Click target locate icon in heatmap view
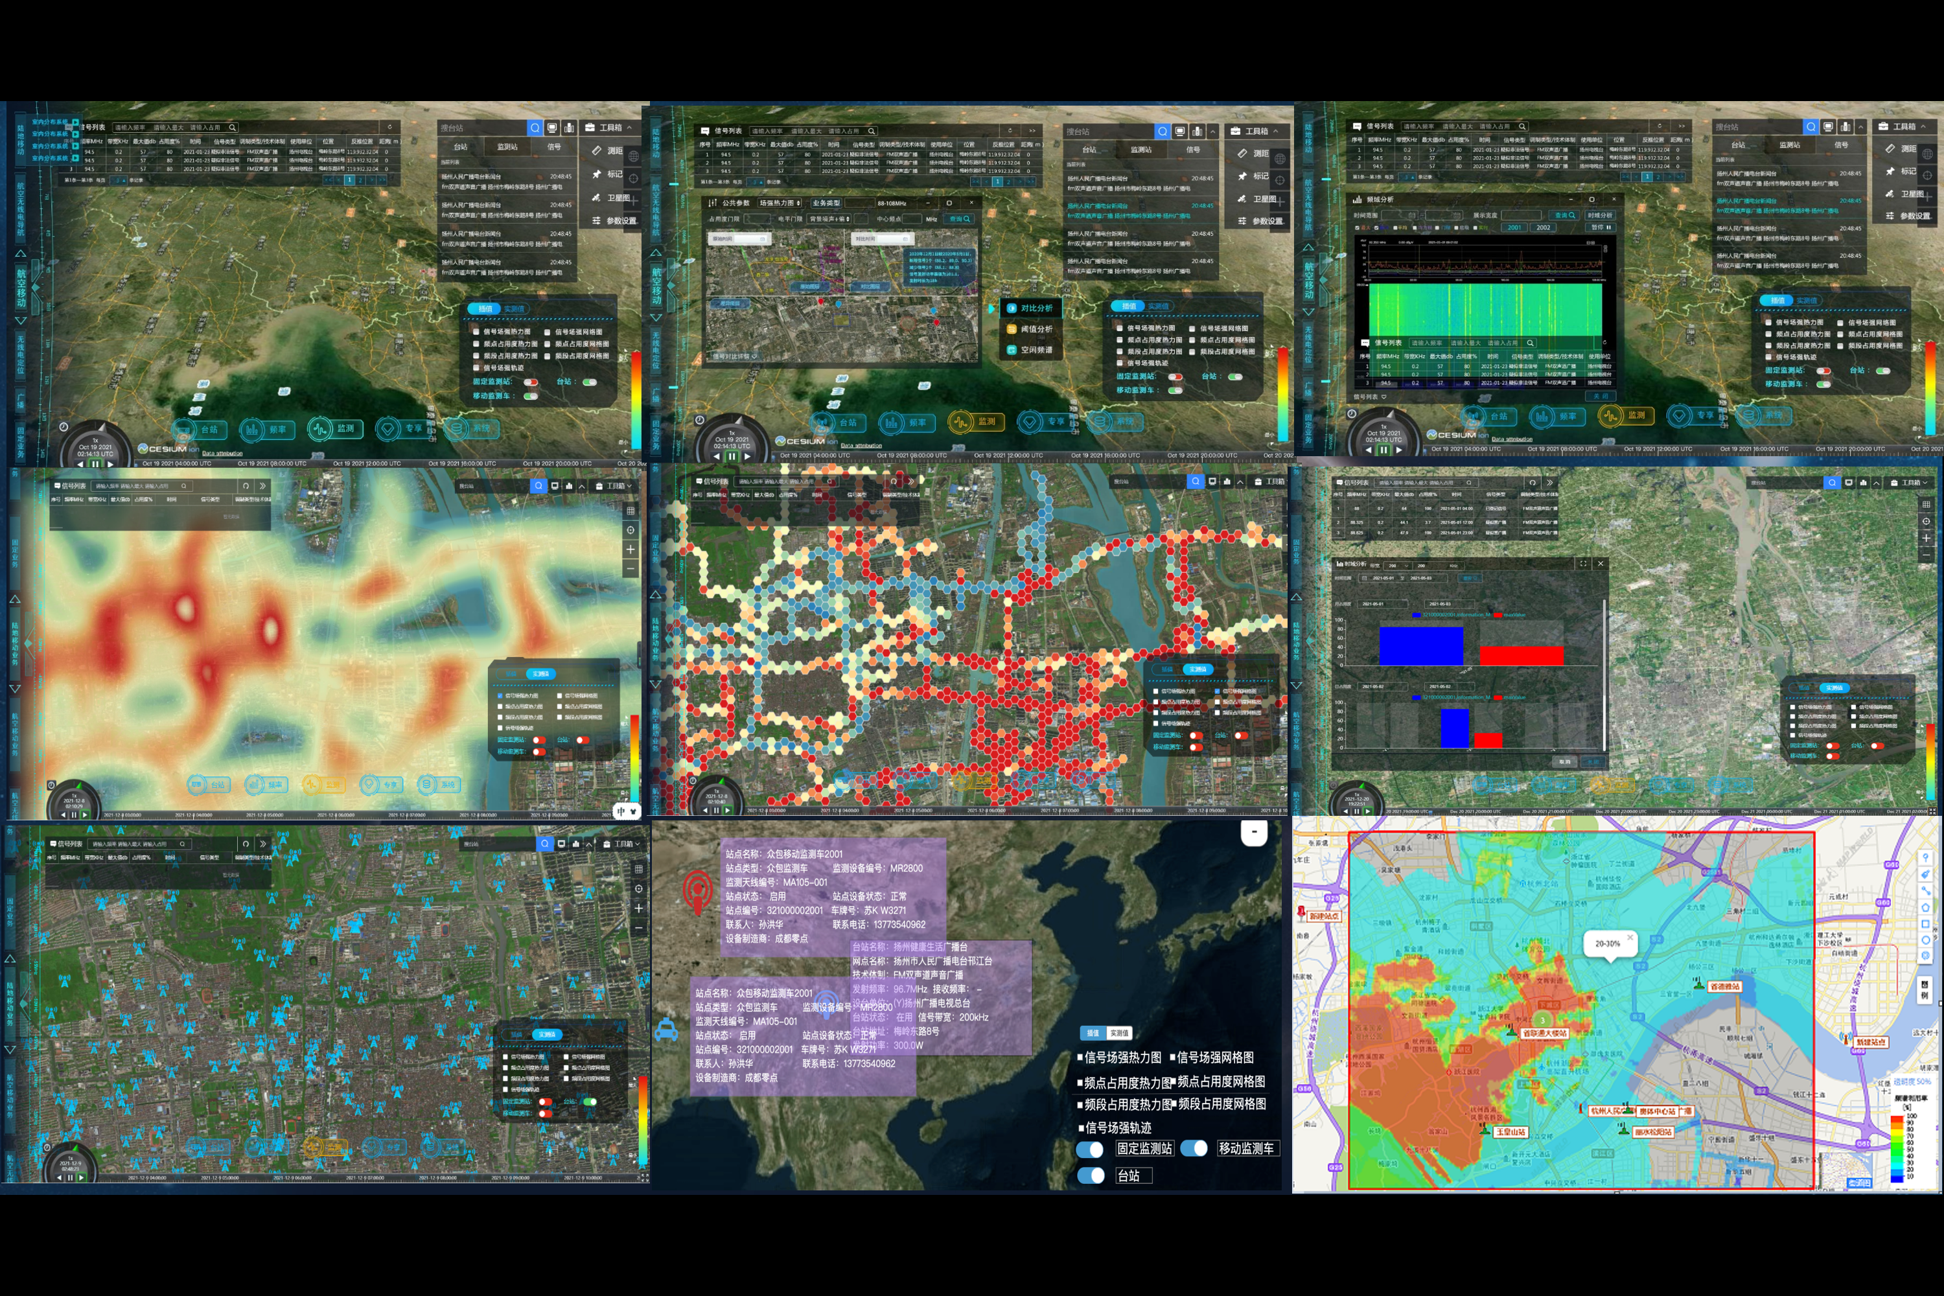The height and width of the screenshot is (1296, 1944). (631, 530)
